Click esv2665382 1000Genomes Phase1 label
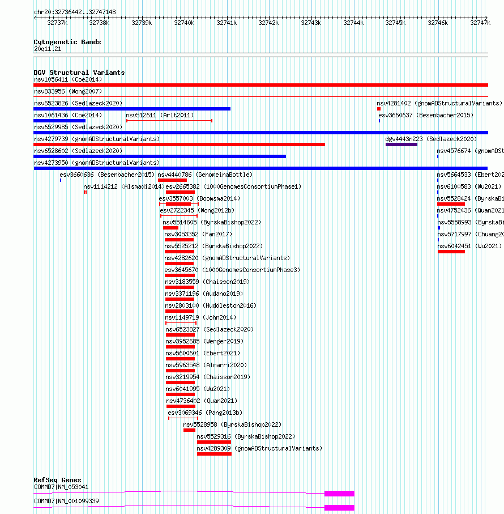Image resolution: width=504 pixels, height=514 pixels. [233, 186]
